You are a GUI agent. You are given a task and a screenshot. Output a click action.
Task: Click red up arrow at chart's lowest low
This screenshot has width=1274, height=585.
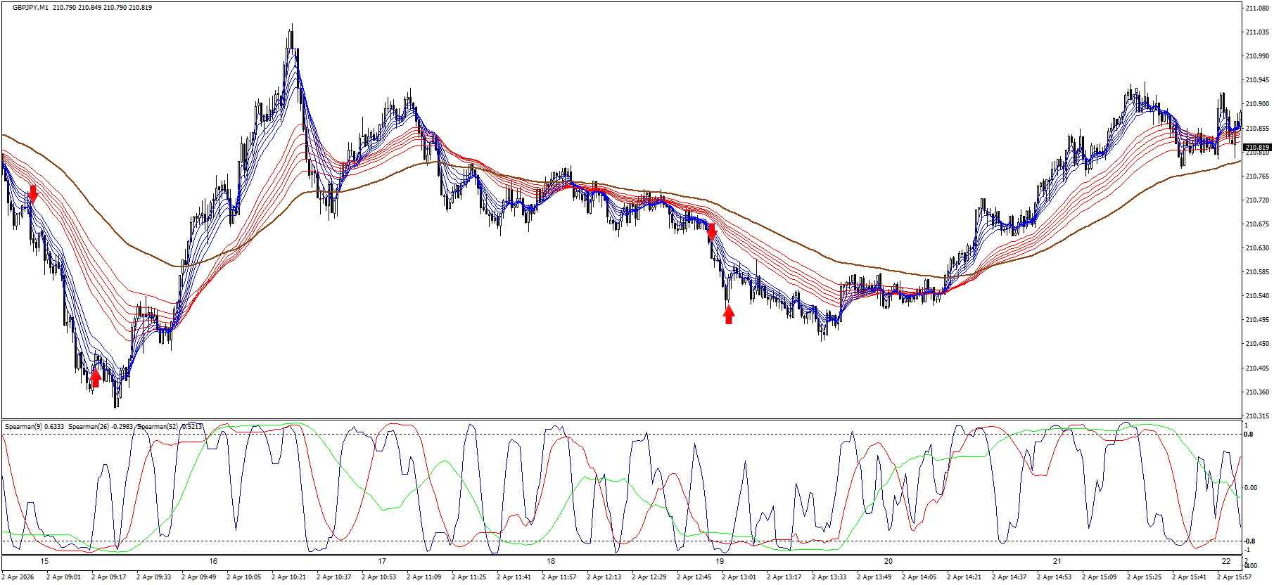[96, 378]
